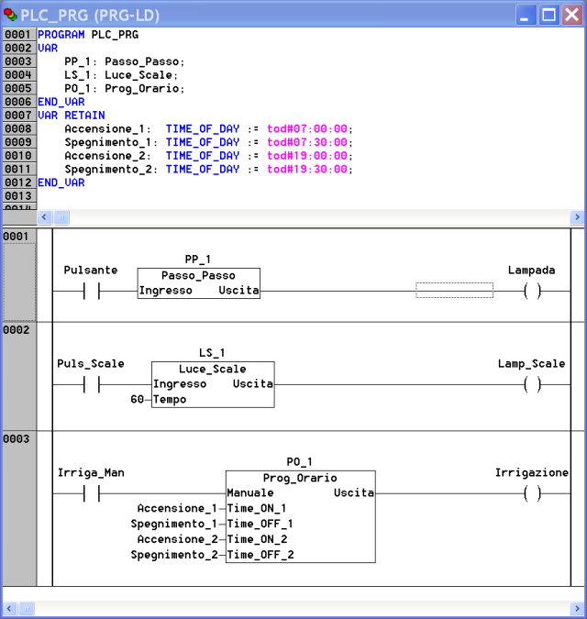Click the tod#19:30:00 value for Spegnimento_2
The height and width of the screenshot is (619, 587).
point(307,170)
